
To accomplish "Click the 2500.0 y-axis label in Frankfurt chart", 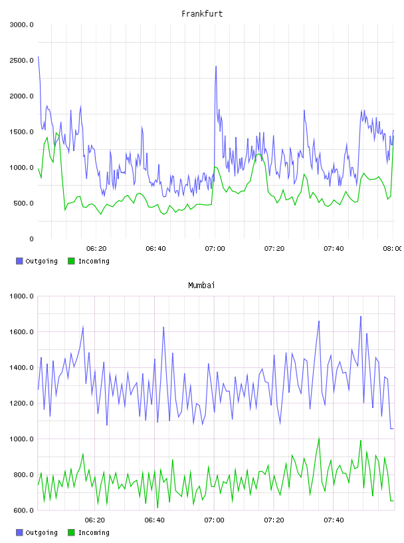I will [x=22, y=61].
